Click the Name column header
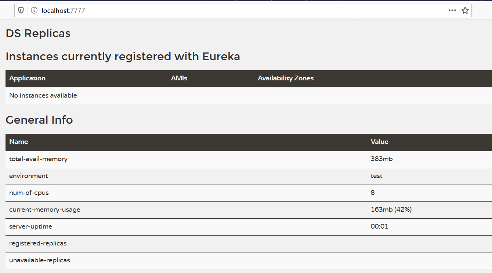This screenshot has height=273, width=492. [x=19, y=142]
